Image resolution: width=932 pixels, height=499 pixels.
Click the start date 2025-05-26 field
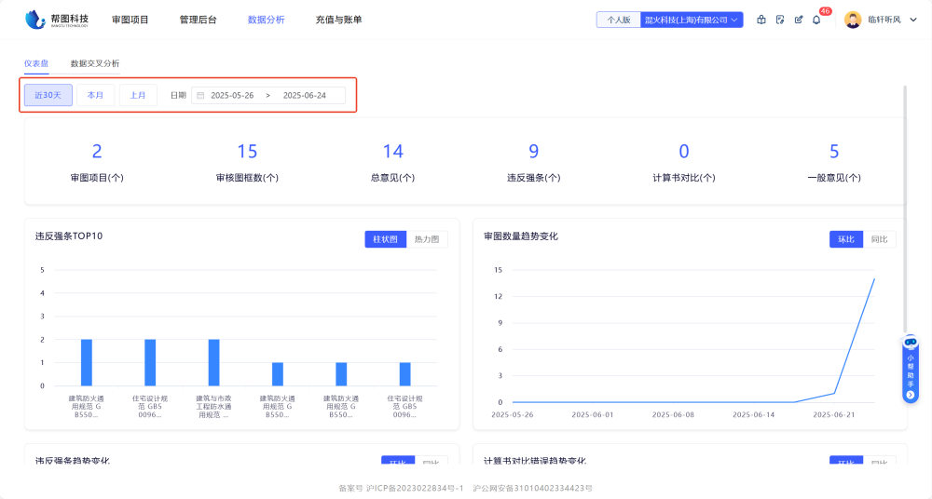(x=232, y=95)
